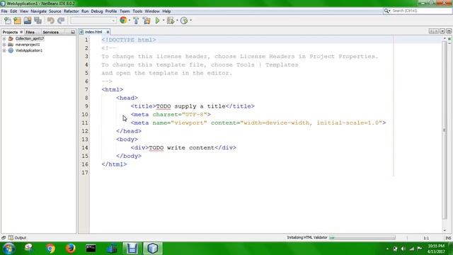Click the New Project toolbar icon

pyautogui.click(x=17, y=21)
